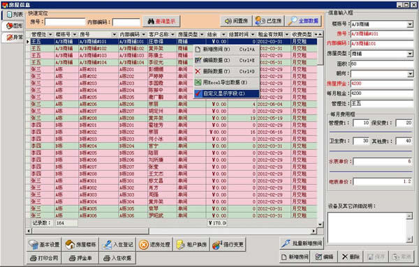Click 租户换房 icon button
This screenshot has width=419, height=267.
coord(191,244)
